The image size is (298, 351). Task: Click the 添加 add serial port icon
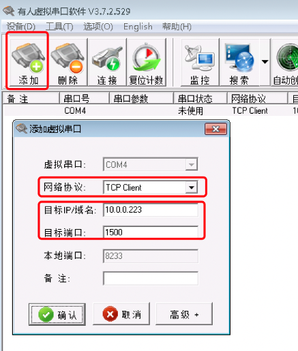pos(29,62)
